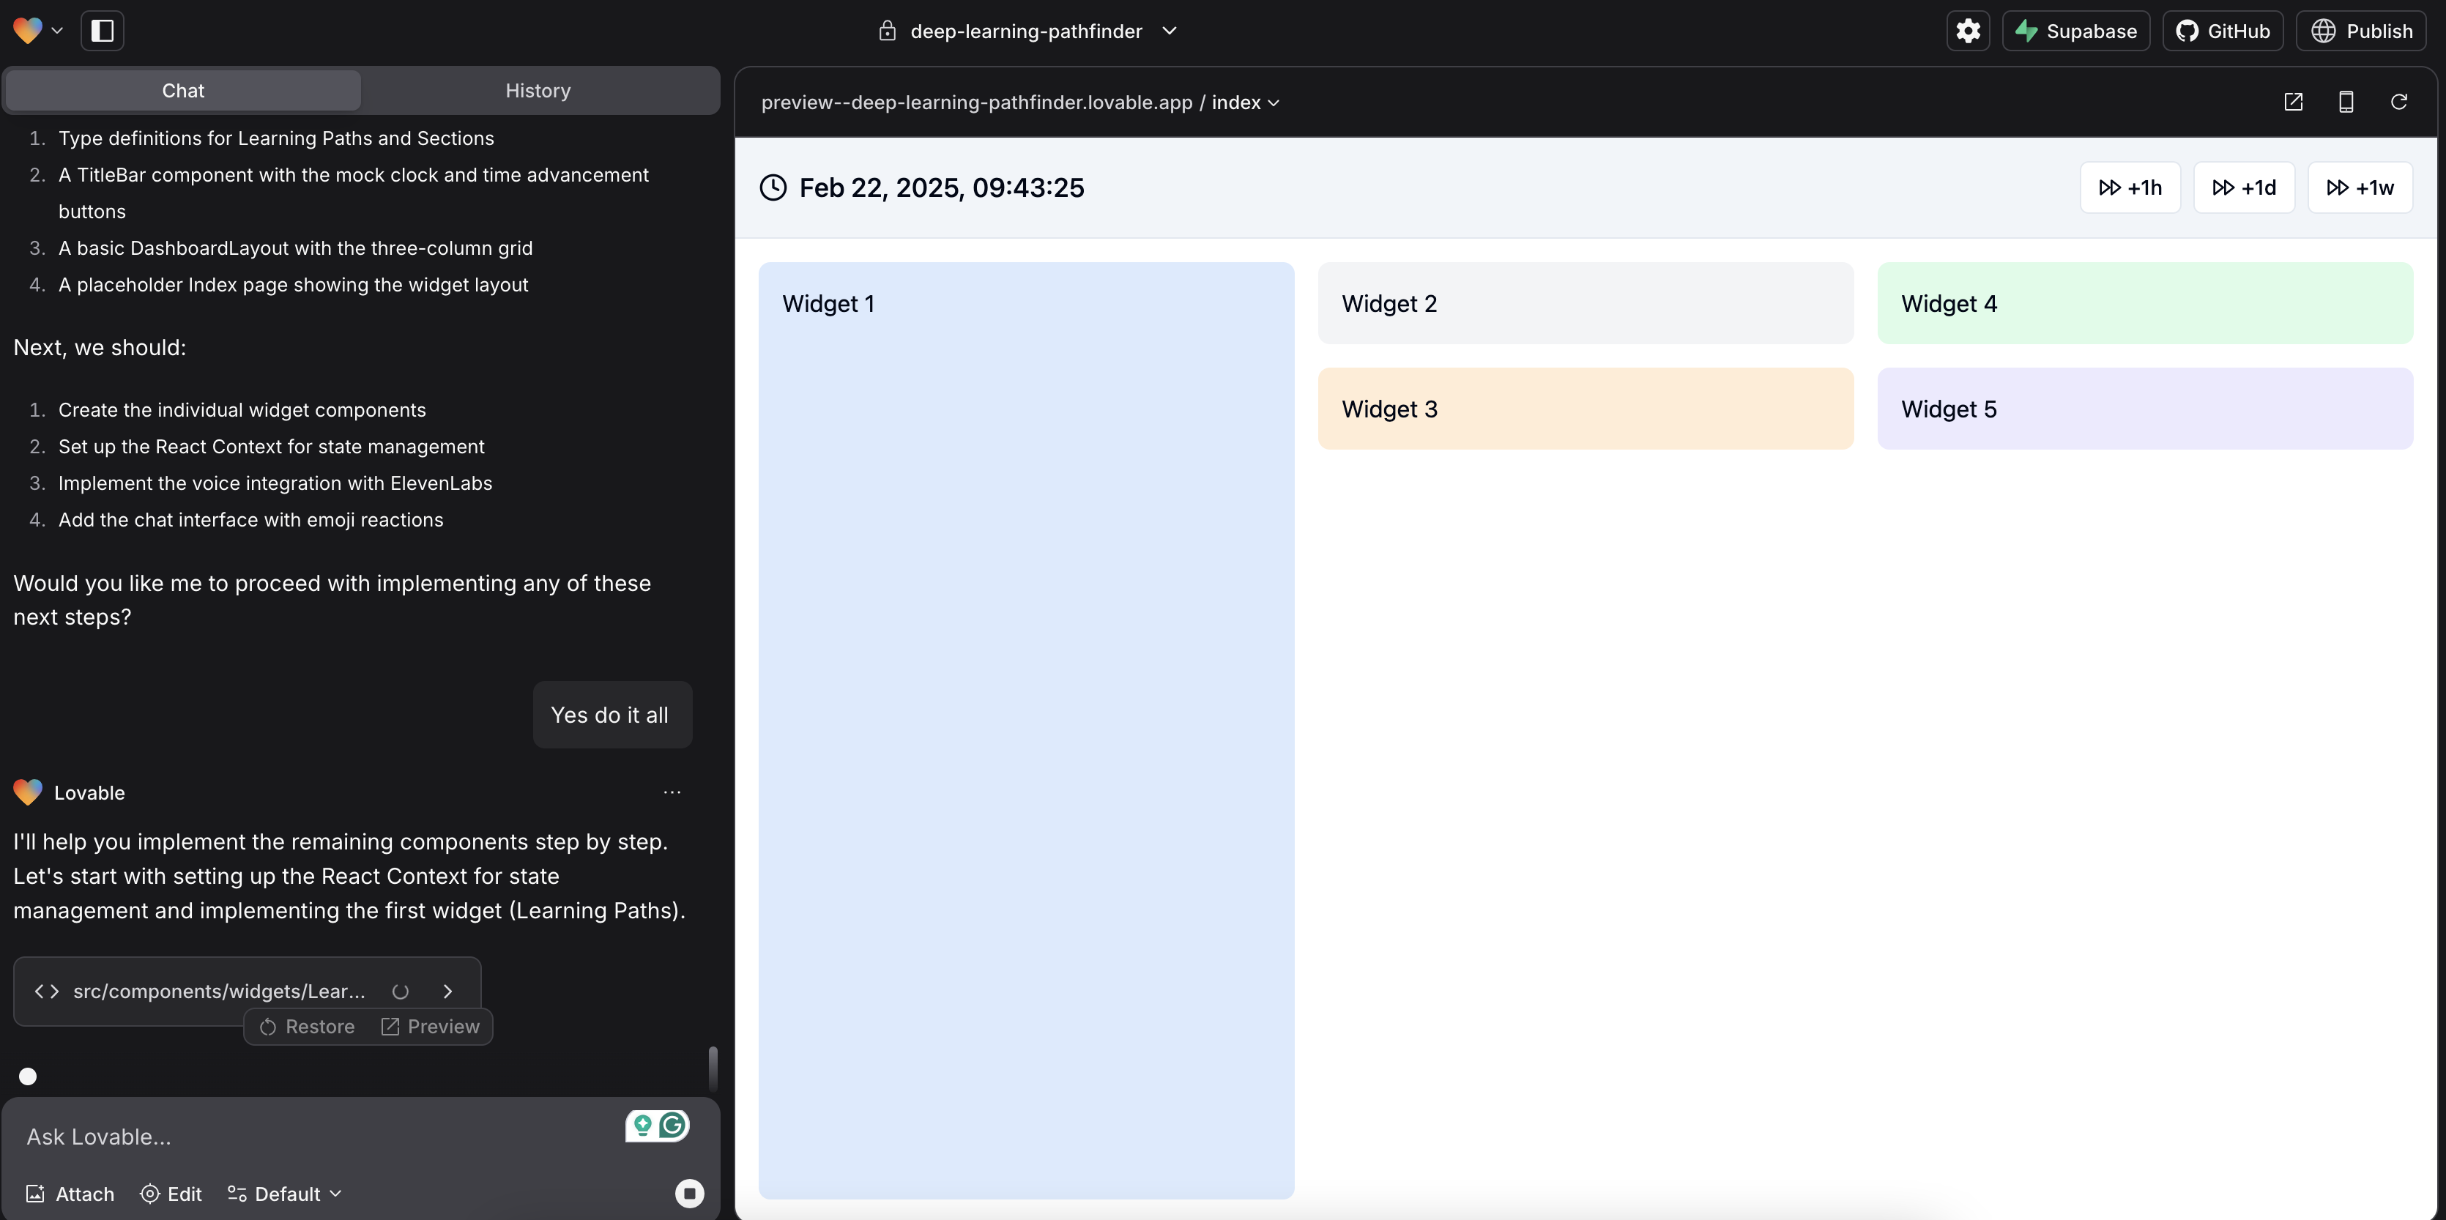
Task: Open project settings gear icon
Action: pos(1968,31)
